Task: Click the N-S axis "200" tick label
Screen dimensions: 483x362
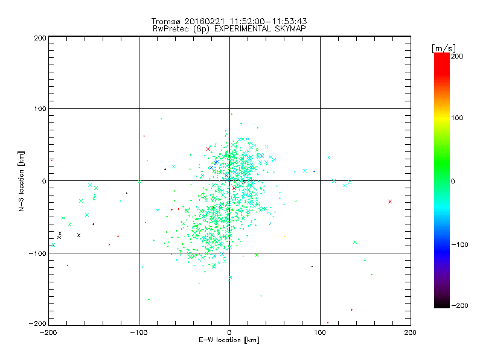Action: (x=40, y=39)
